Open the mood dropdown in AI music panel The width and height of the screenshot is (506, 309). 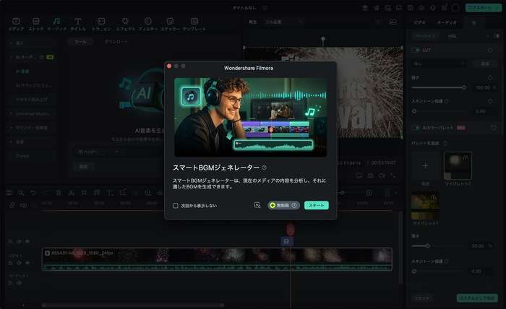point(98,152)
